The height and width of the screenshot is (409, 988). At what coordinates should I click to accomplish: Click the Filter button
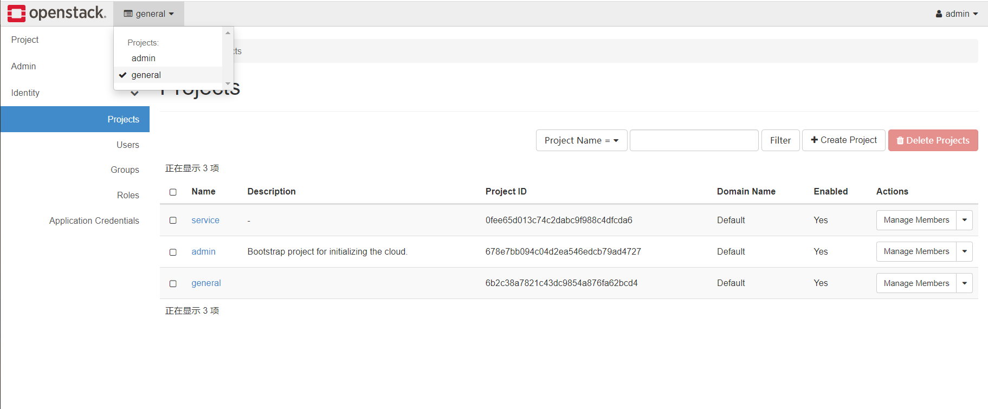780,140
